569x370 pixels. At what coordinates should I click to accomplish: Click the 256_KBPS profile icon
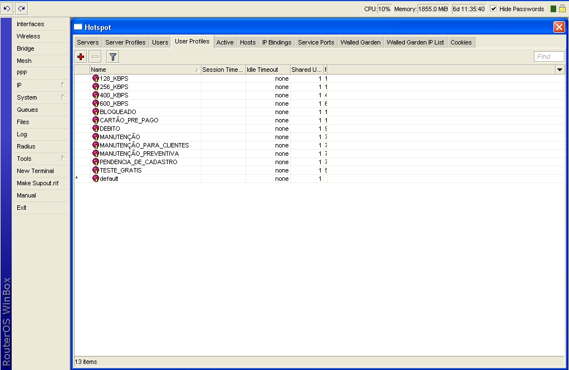click(96, 87)
